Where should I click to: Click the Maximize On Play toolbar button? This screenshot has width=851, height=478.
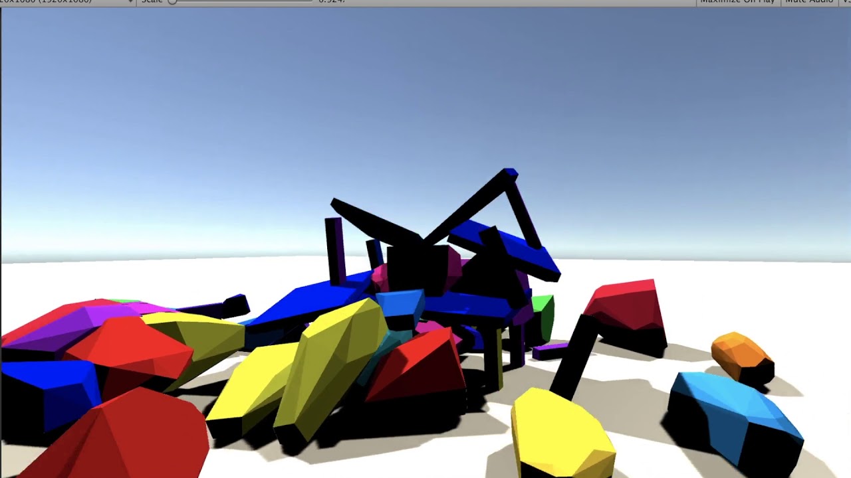(x=737, y=2)
